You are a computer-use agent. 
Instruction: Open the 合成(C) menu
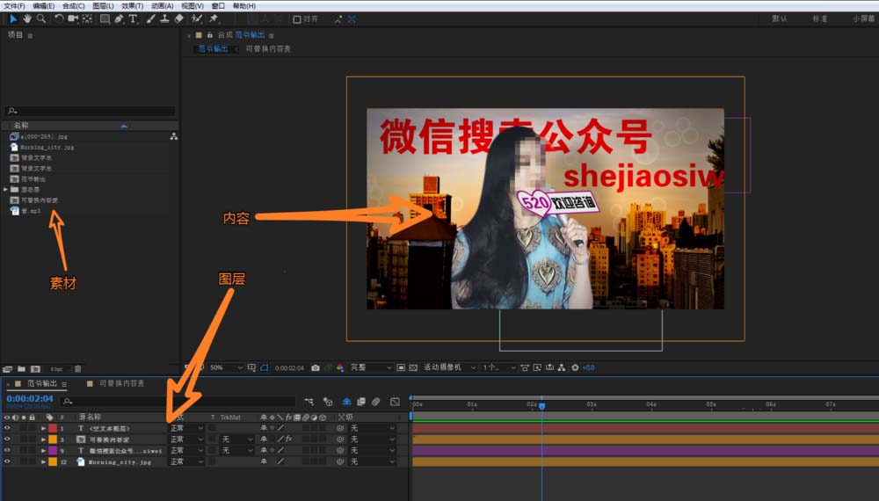point(74,5)
